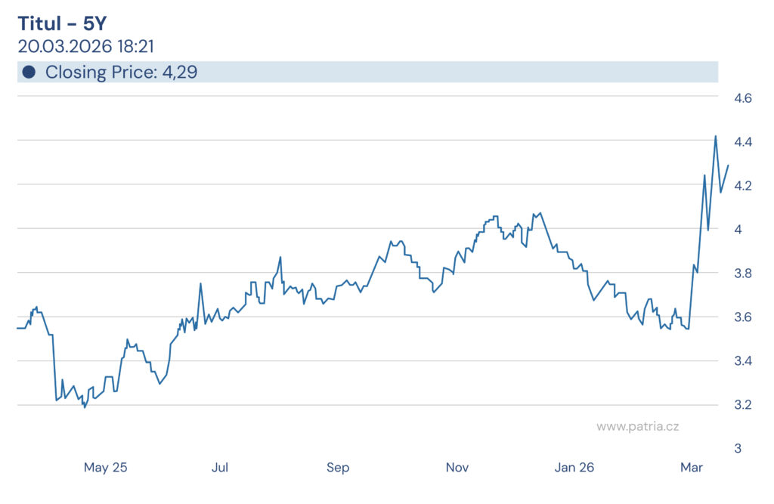Click the 3.4 y-axis value
The width and height of the screenshot is (774, 504).
[742, 361]
